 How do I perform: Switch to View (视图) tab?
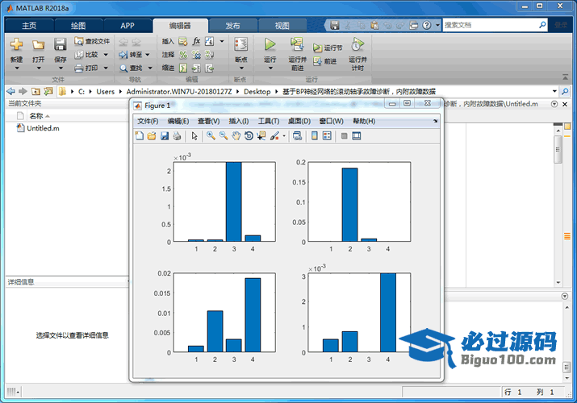(x=282, y=26)
